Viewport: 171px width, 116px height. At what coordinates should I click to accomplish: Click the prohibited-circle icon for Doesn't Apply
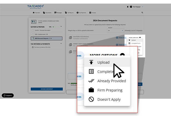pos(91,100)
